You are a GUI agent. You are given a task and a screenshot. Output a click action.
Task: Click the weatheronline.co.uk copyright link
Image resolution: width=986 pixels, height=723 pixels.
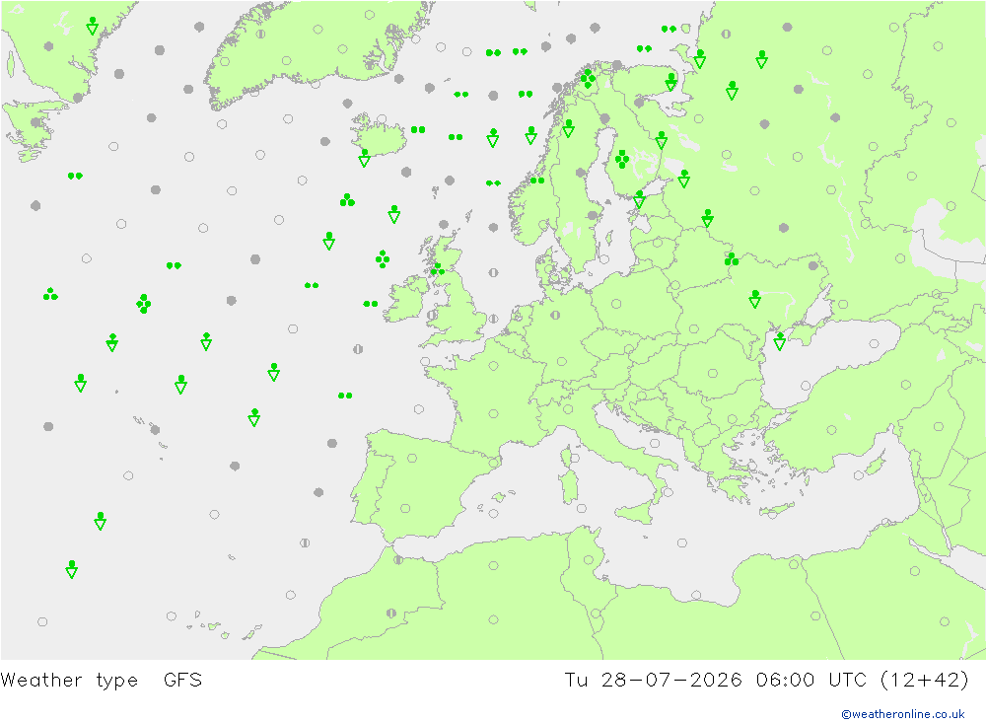pyautogui.click(x=903, y=714)
